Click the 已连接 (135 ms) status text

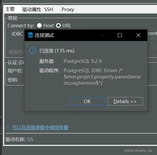coord(57,51)
